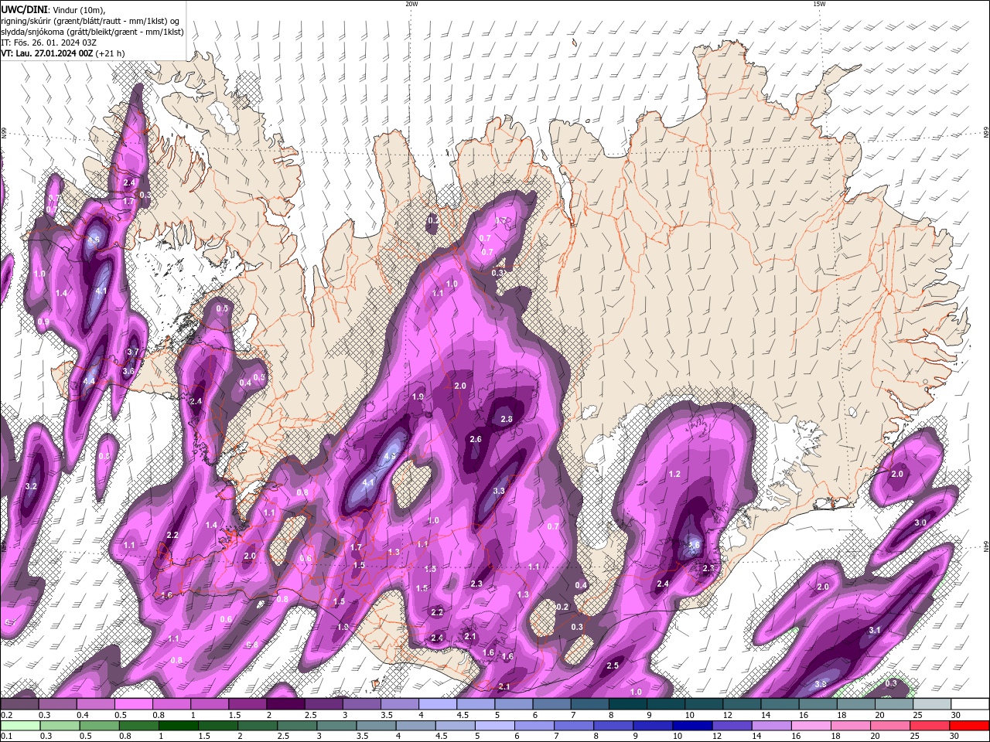Screen dimensions: 990x742
Task: Click the 3.8 precipitation value on the map
Action: point(821,684)
